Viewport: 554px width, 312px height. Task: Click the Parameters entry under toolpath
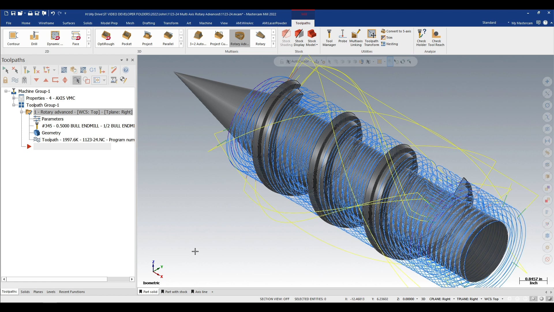[53, 118]
